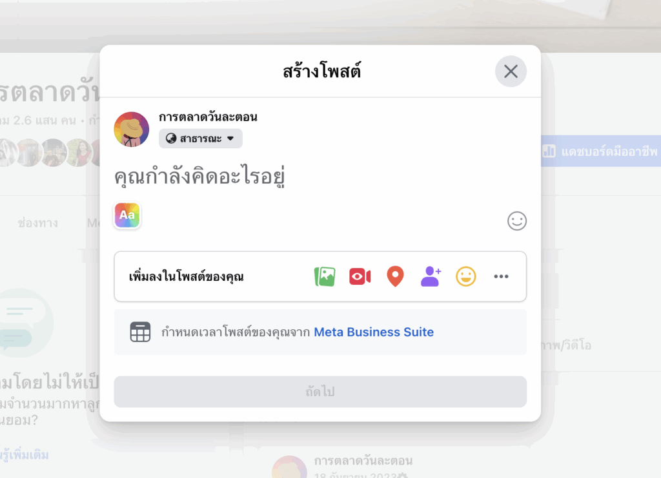The image size is (661, 478).
Task: Click the globe icon in the audience selector
Action: [170, 139]
